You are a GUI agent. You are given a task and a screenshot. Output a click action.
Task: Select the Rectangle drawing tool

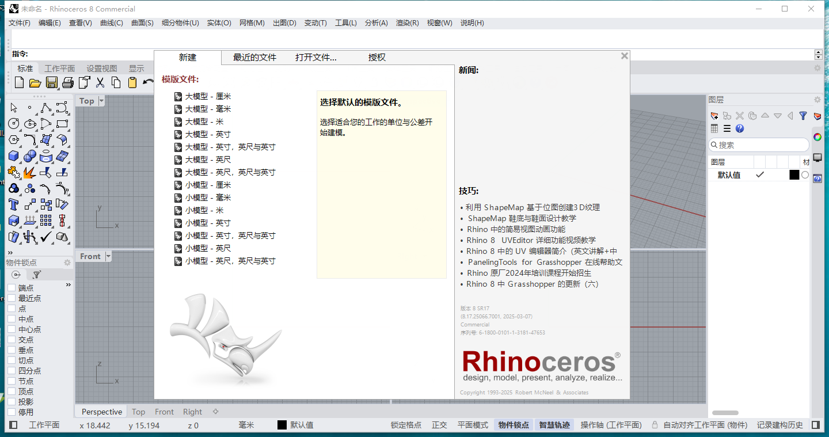62,124
